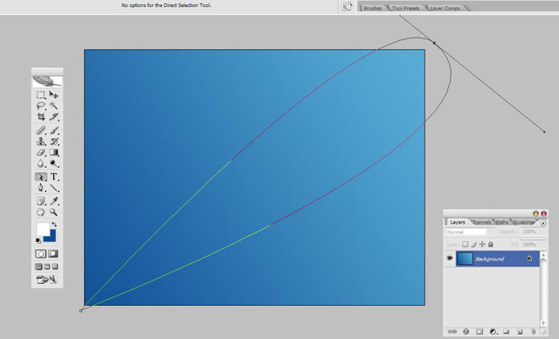
Task: Add a layer mask
Action: pos(480,331)
